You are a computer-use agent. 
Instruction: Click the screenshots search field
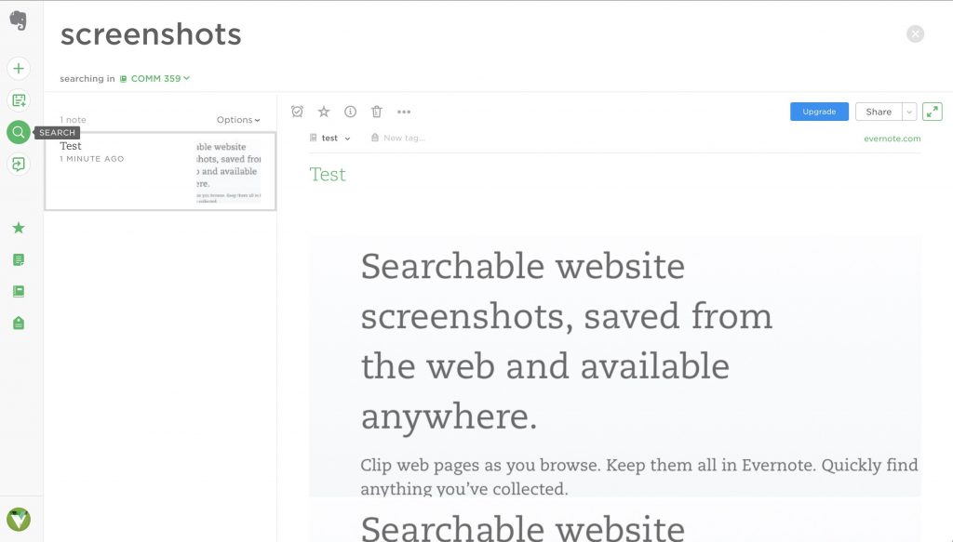coord(151,34)
